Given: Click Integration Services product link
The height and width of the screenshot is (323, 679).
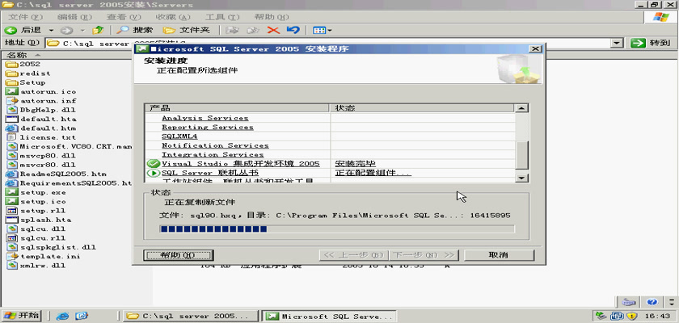Looking at the screenshot, I should [x=213, y=154].
